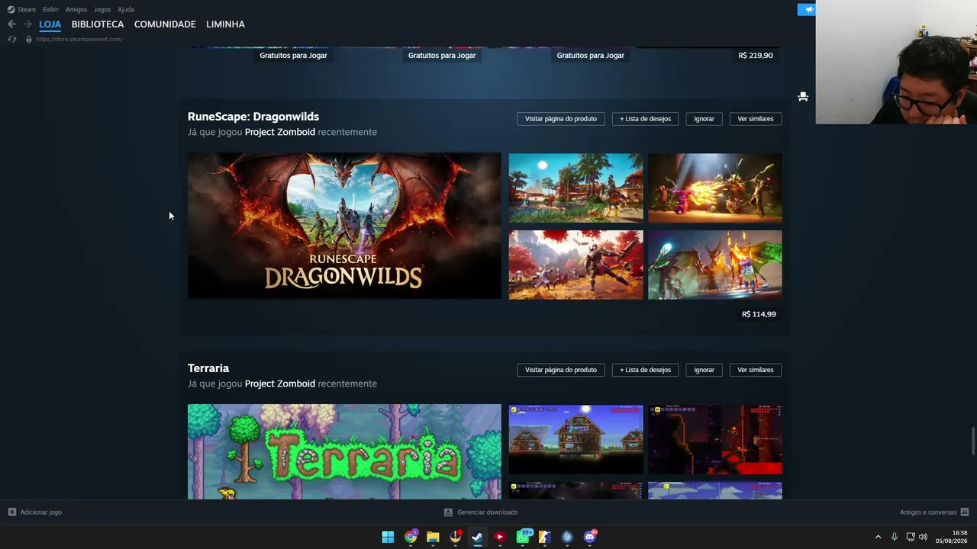Open Discord from the taskbar
This screenshot has width=977, height=549.
coord(589,537)
